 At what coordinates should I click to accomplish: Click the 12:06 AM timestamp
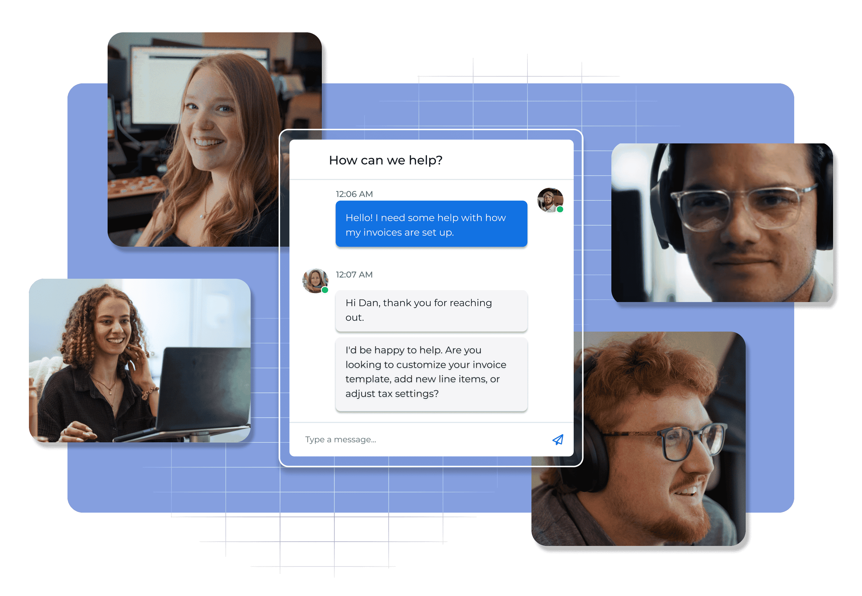pyautogui.click(x=354, y=194)
